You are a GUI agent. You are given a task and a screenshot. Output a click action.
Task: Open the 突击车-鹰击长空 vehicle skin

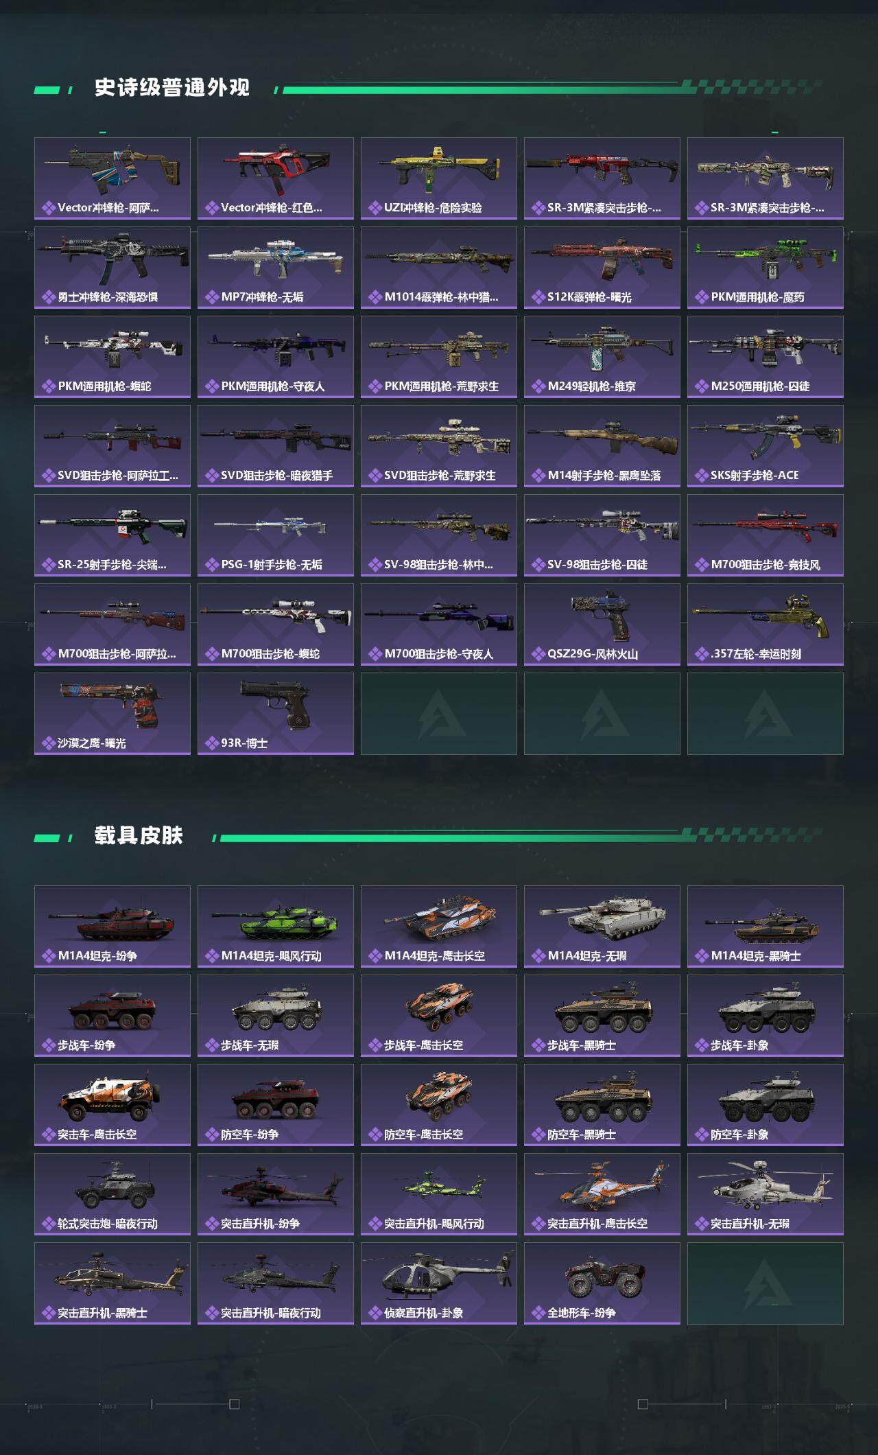click(112, 1105)
